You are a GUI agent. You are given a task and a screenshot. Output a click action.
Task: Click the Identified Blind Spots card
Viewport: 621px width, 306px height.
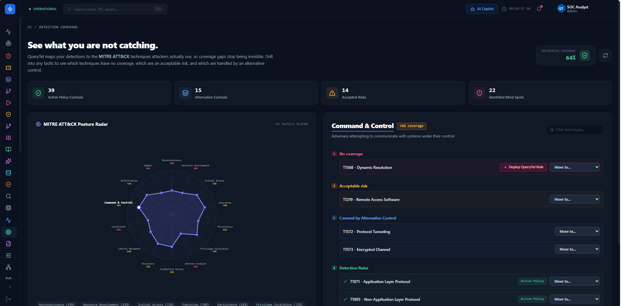[x=540, y=93]
